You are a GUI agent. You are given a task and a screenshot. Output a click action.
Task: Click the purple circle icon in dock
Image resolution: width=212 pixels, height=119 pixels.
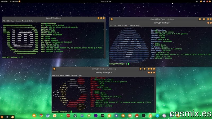[96, 116]
